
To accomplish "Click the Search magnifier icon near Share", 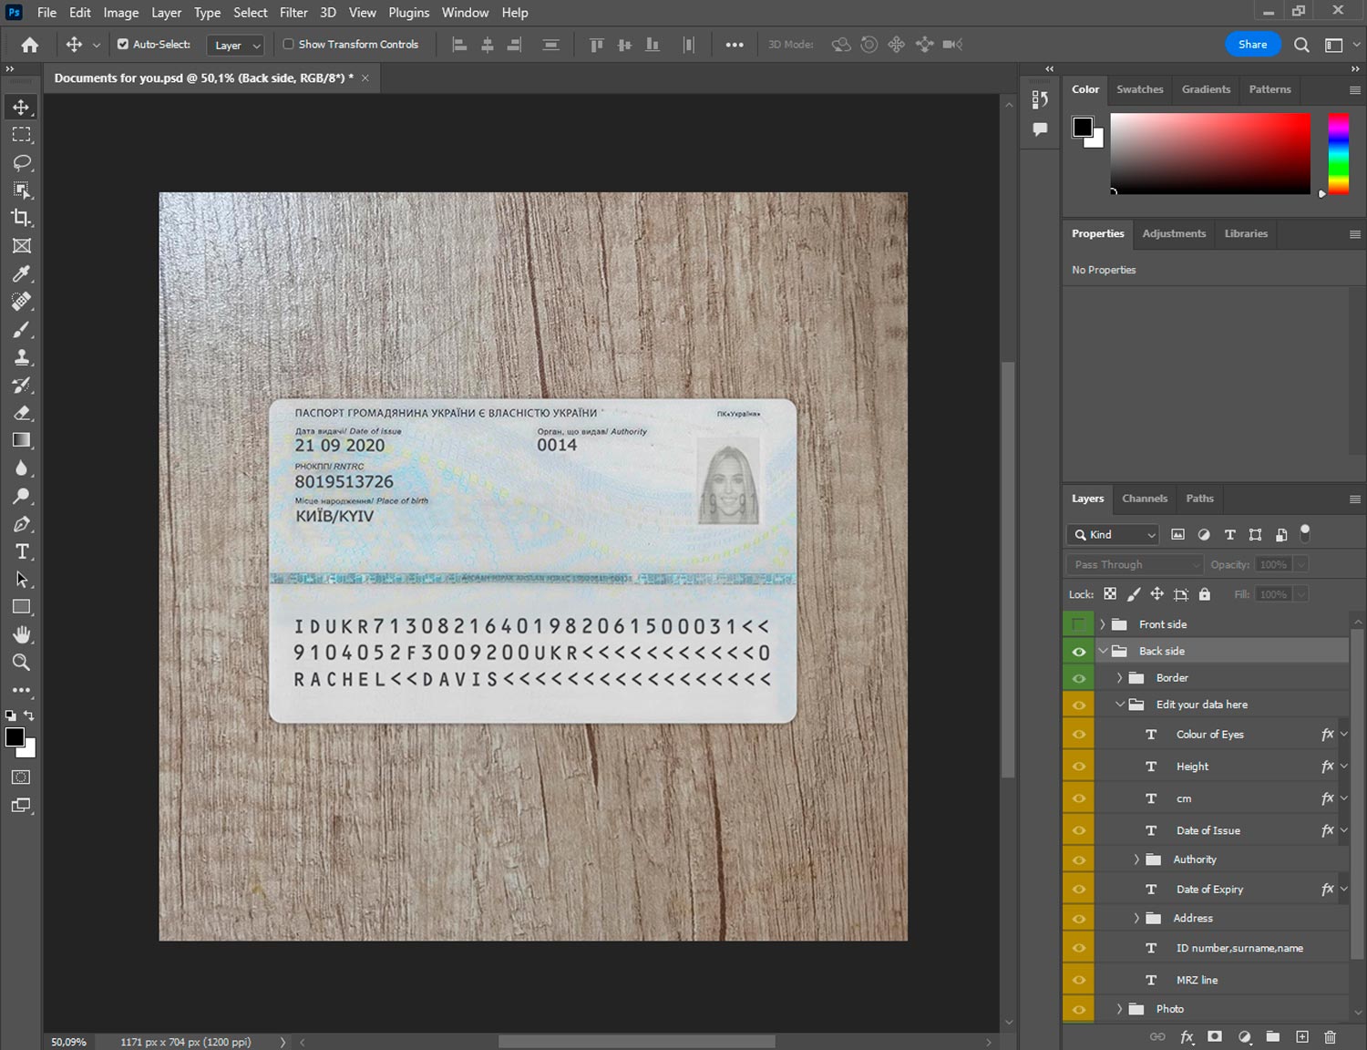I will (1301, 45).
